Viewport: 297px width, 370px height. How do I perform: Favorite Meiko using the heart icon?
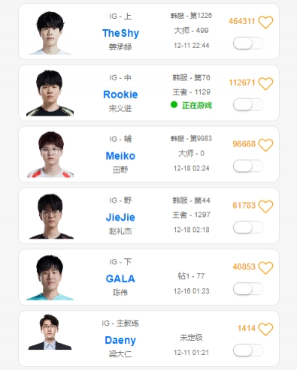click(265, 145)
